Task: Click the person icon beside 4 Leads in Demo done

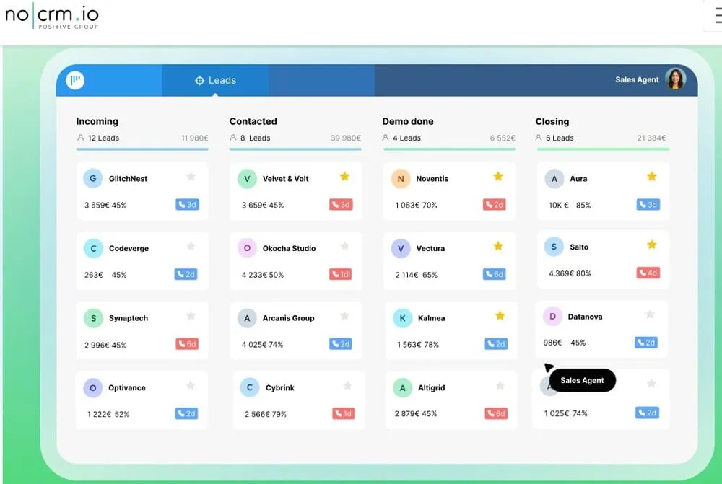Action: (387, 138)
